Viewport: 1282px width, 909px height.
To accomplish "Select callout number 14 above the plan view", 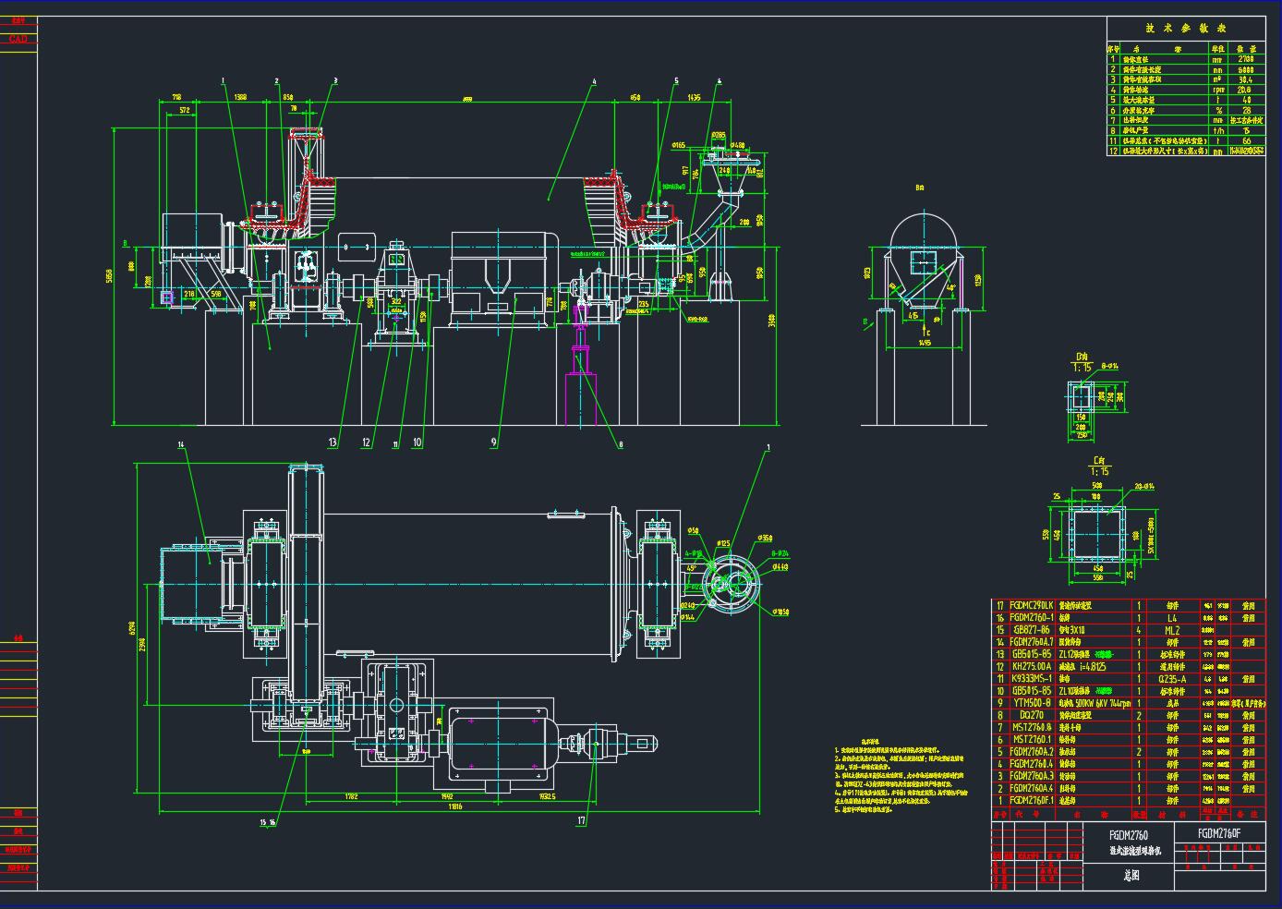I will pyautogui.click(x=181, y=445).
